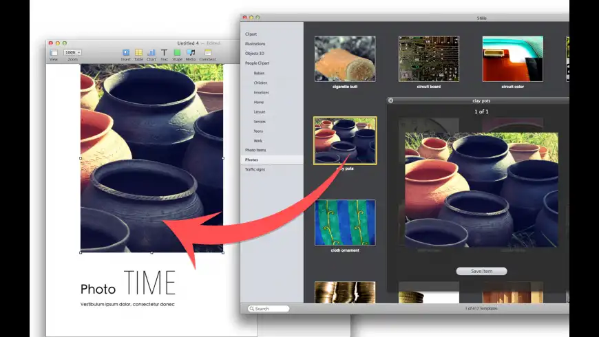
Task: Click the circuit color thumbnail
Action: [x=513, y=58]
